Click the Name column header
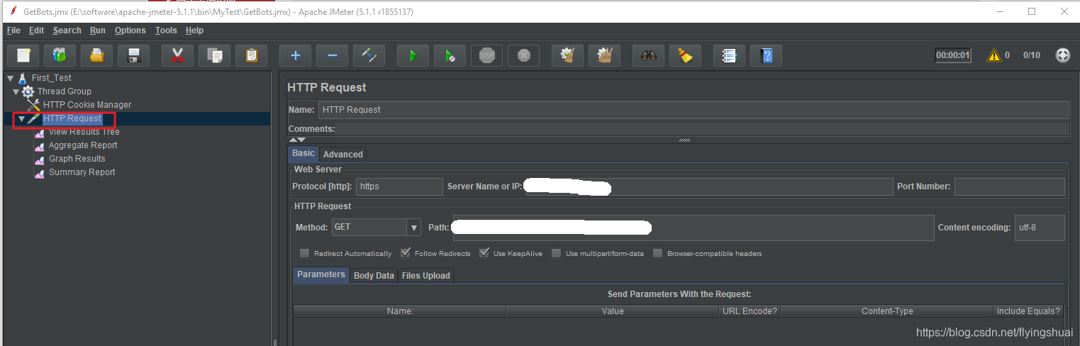The image size is (1080, 346). [400, 311]
